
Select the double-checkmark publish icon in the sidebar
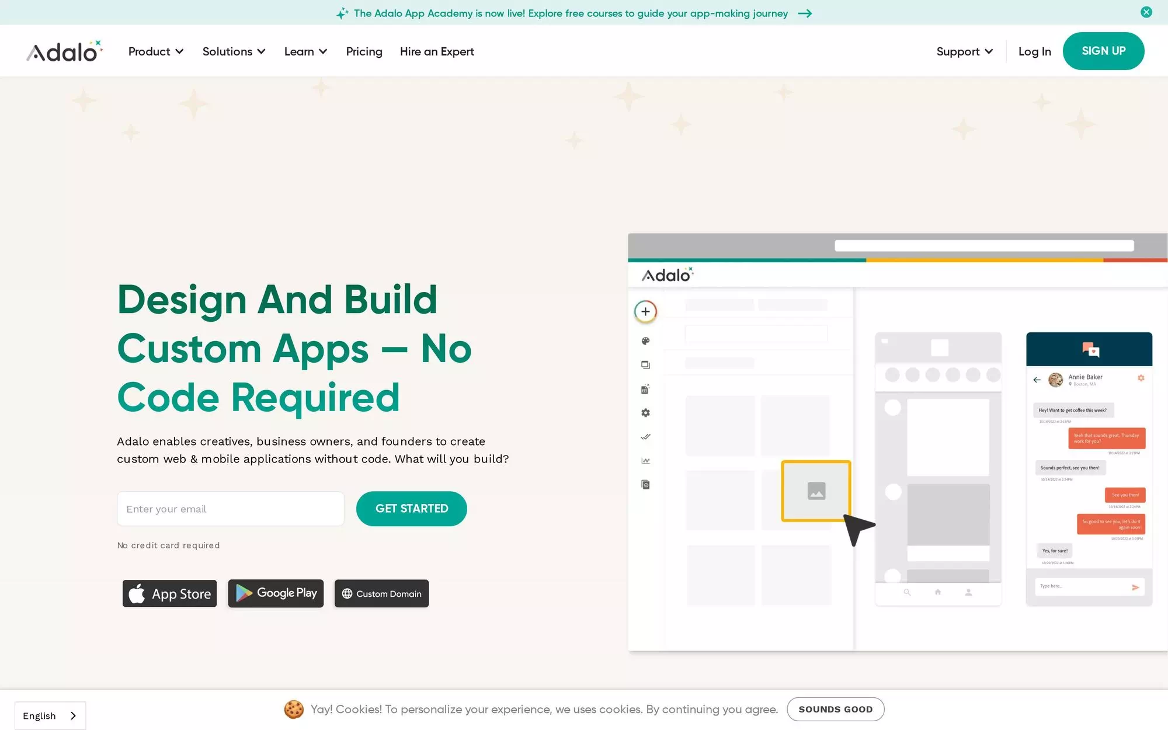[x=645, y=436]
